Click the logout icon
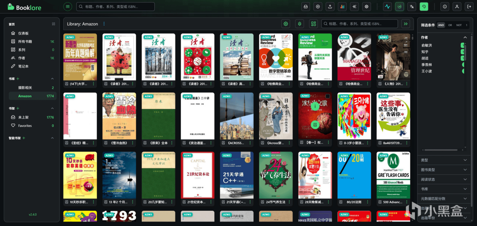Viewport: 477px width, 226px height. tap(469, 6)
